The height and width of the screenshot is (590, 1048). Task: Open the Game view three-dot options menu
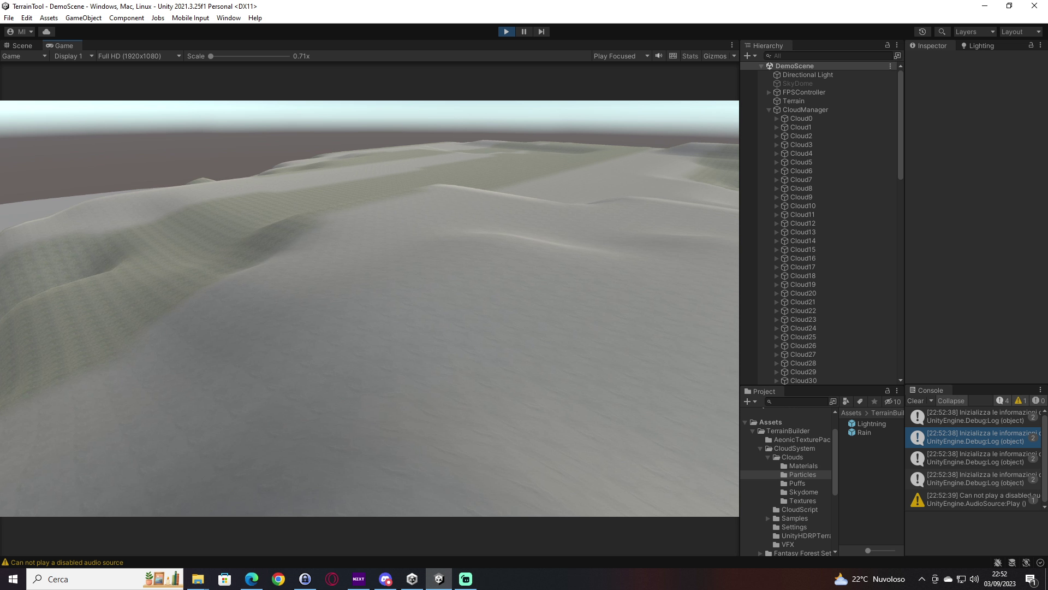pyautogui.click(x=732, y=45)
